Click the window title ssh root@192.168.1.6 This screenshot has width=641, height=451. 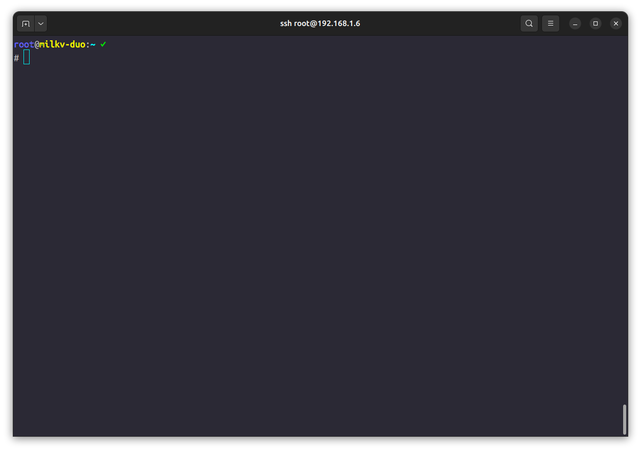(320, 23)
